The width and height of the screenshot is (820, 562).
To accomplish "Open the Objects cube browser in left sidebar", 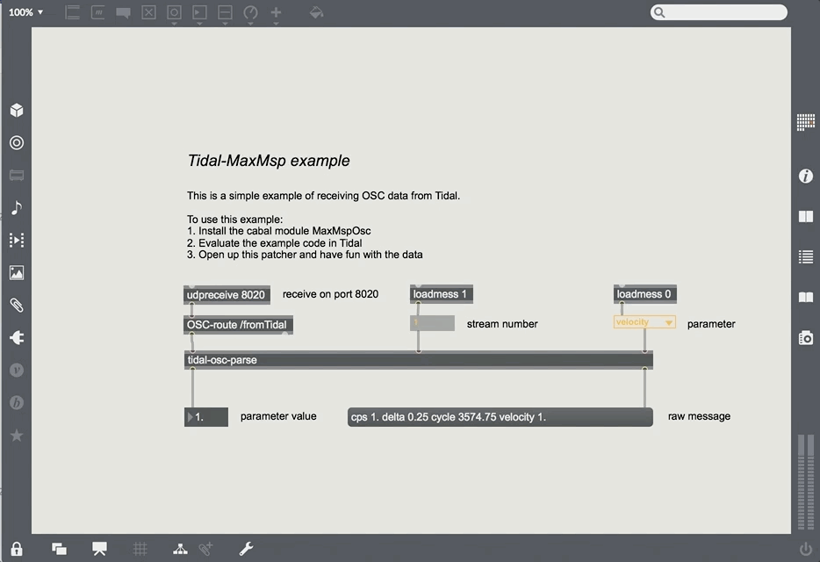I will [17, 111].
